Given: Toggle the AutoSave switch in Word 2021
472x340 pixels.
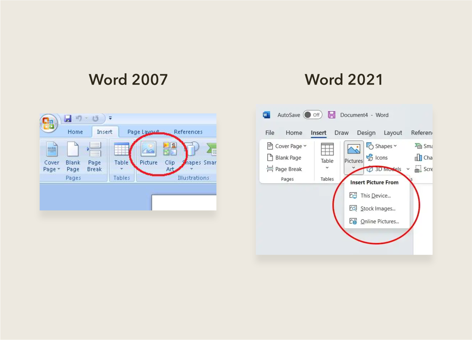Looking at the screenshot, I should 313,115.
